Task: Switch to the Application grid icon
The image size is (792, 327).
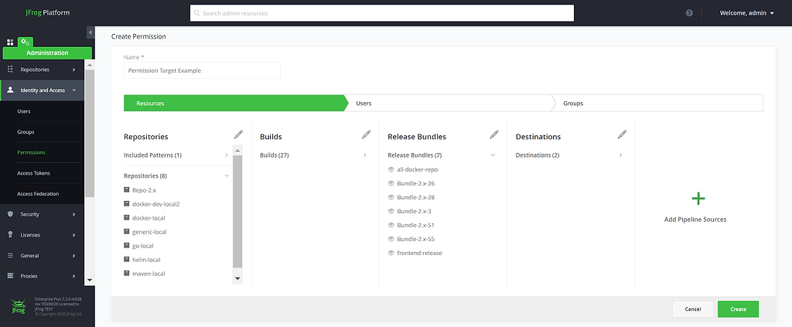Action: (x=10, y=42)
